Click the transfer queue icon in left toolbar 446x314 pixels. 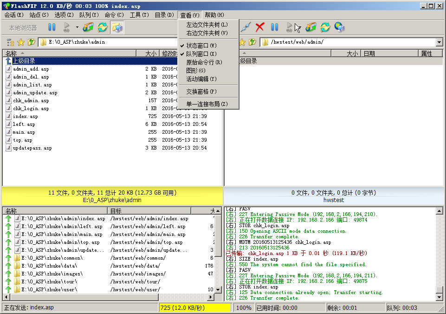coord(88,27)
